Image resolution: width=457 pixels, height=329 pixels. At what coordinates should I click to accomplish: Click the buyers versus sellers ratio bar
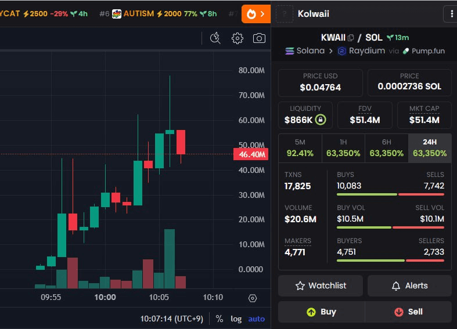pos(390,261)
